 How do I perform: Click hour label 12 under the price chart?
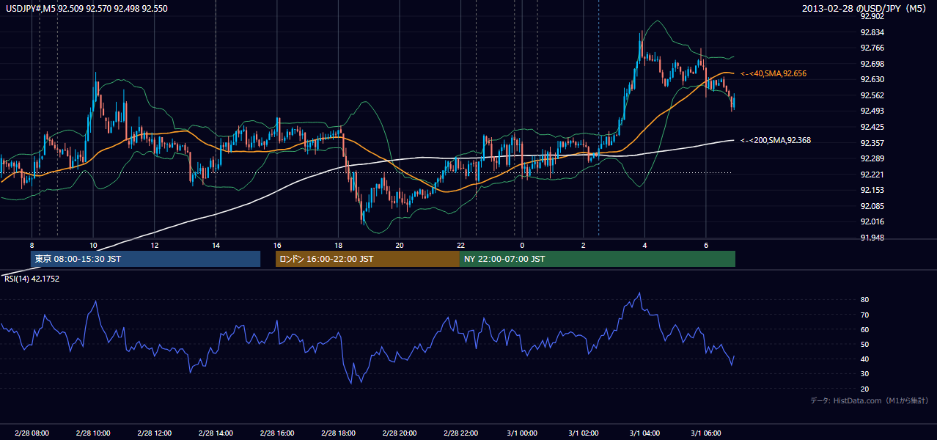tap(155, 245)
